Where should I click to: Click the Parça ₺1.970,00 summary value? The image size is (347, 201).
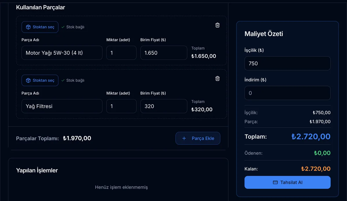point(320,122)
